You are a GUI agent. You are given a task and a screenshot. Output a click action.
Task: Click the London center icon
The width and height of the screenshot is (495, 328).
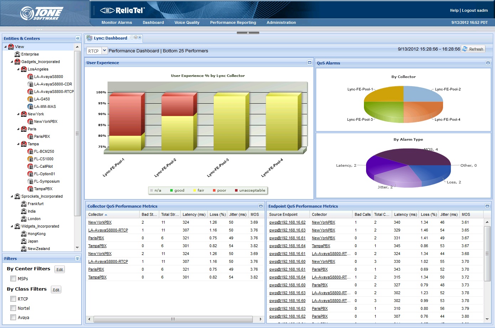coord(24,219)
